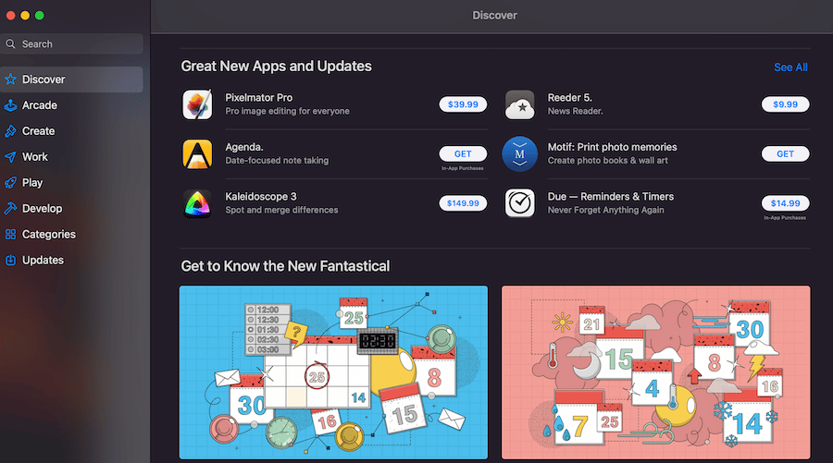Click the 'Reeder 5.' app title

[569, 98]
